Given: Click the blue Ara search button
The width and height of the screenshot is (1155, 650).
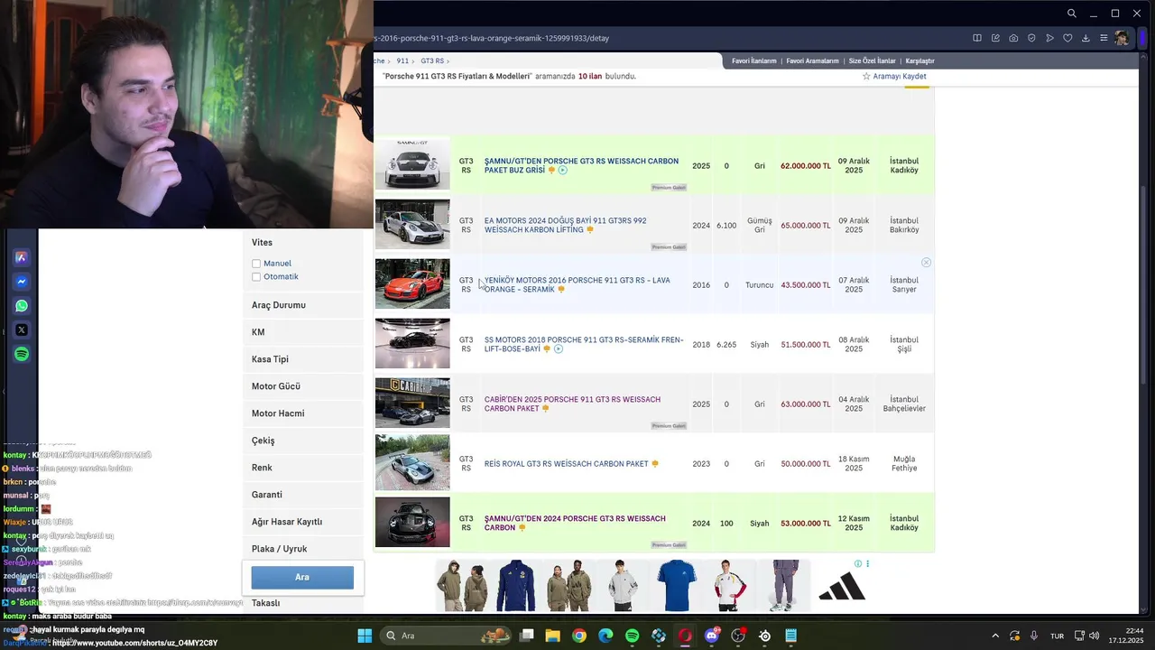Looking at the screenshot, I should pos(302,577).
